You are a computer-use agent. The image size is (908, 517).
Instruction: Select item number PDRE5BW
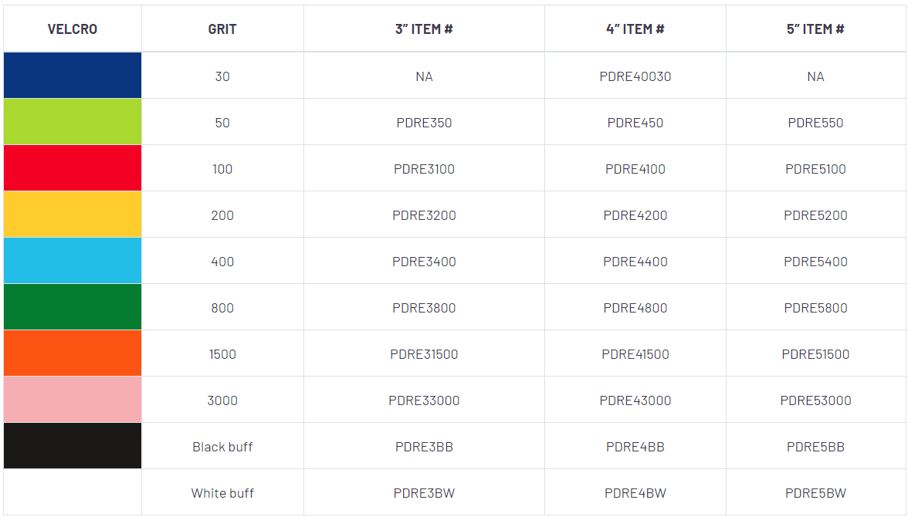[x=815, y=493]
